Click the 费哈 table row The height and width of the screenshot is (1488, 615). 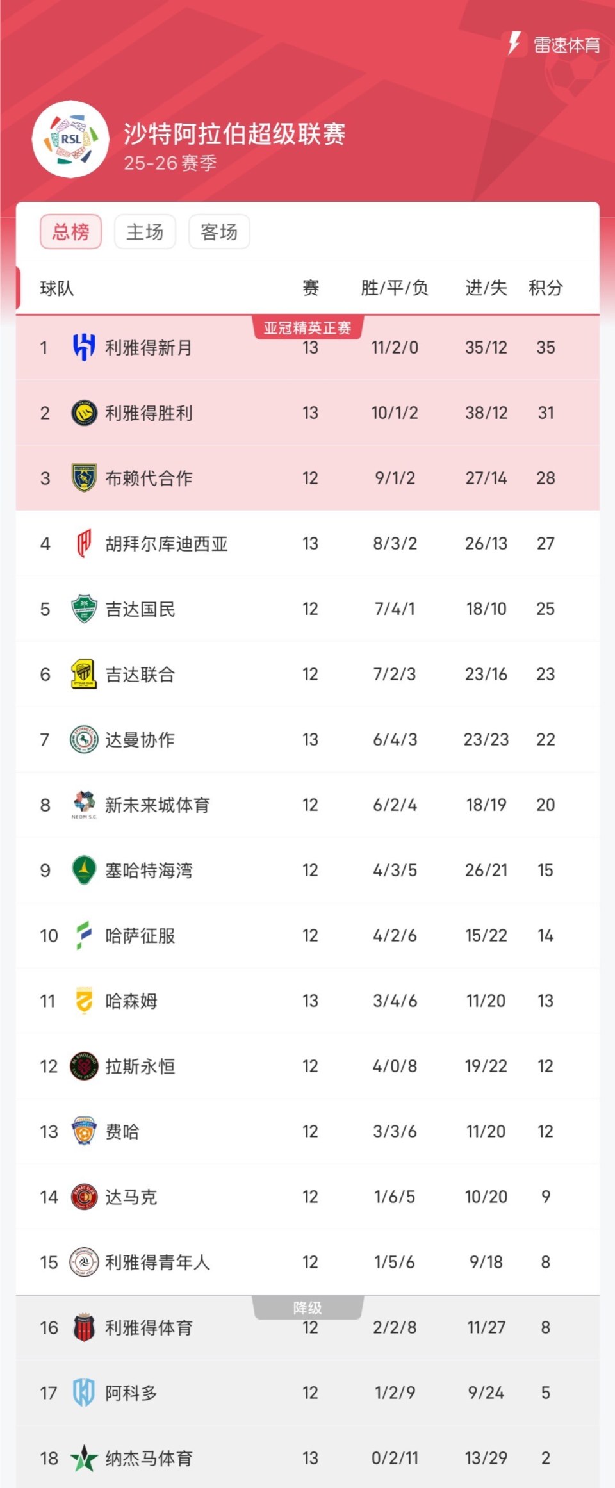click(307, 1131)
